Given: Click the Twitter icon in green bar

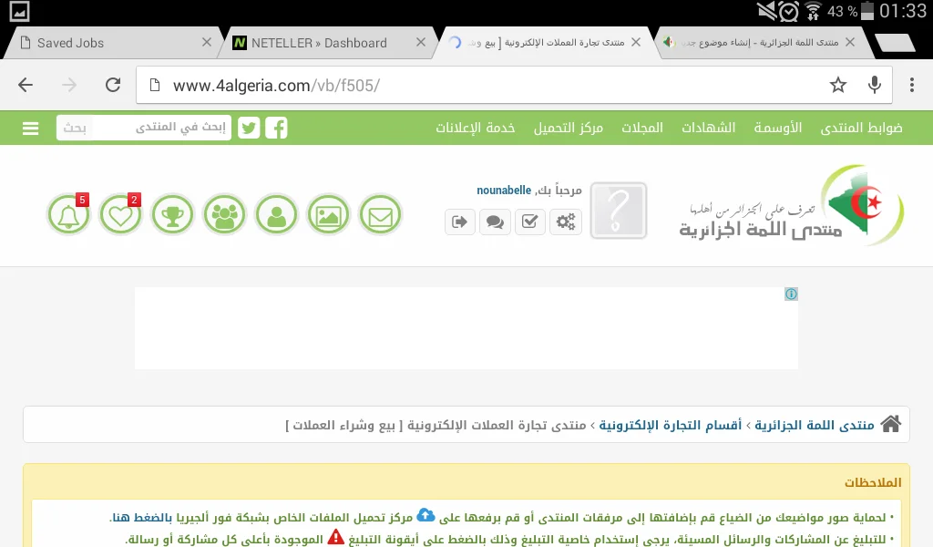Looking at the screenshot, I should coord(249,128).
